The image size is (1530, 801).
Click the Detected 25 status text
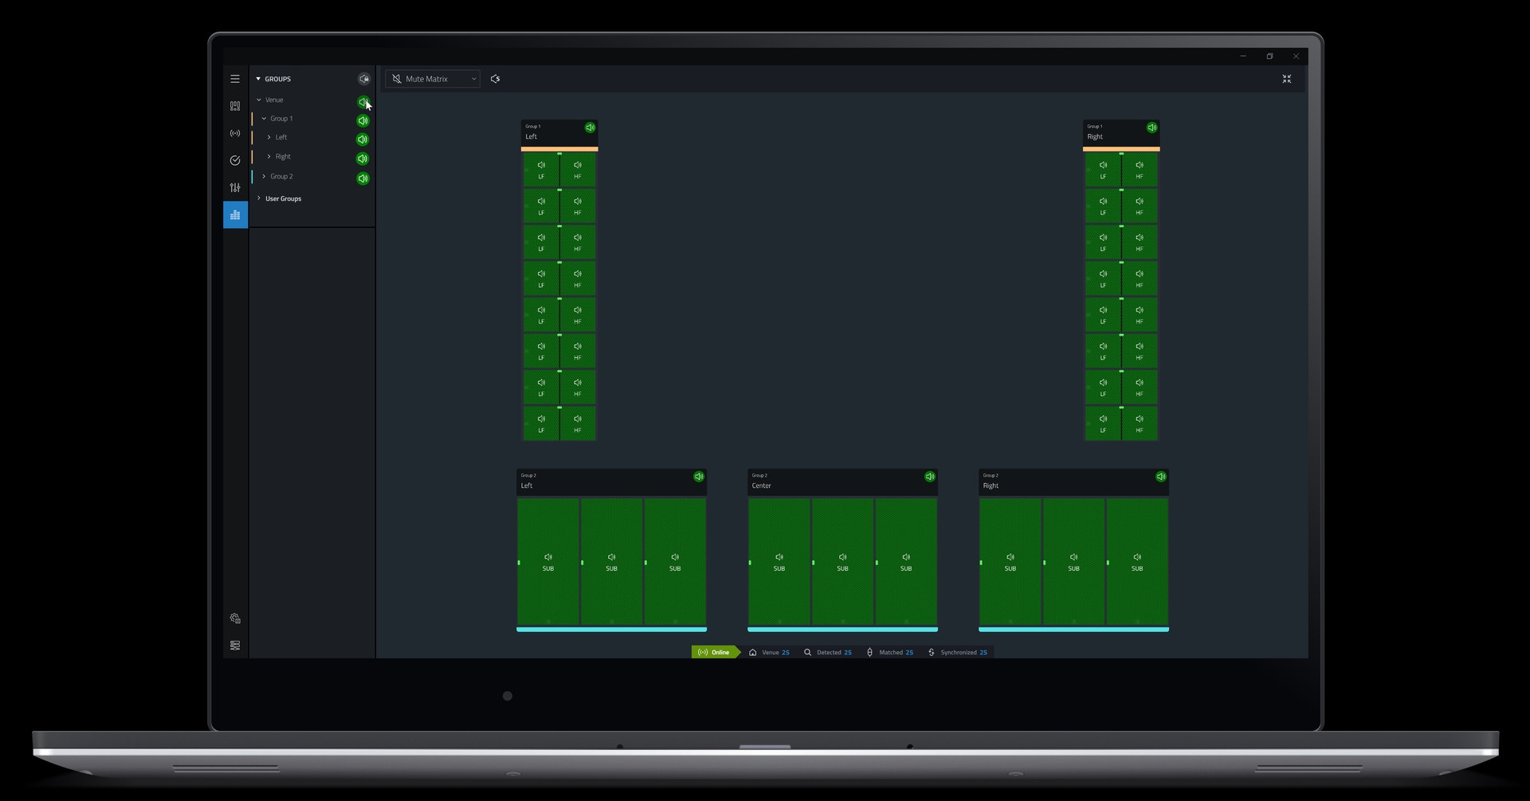[x=834, y=652]
